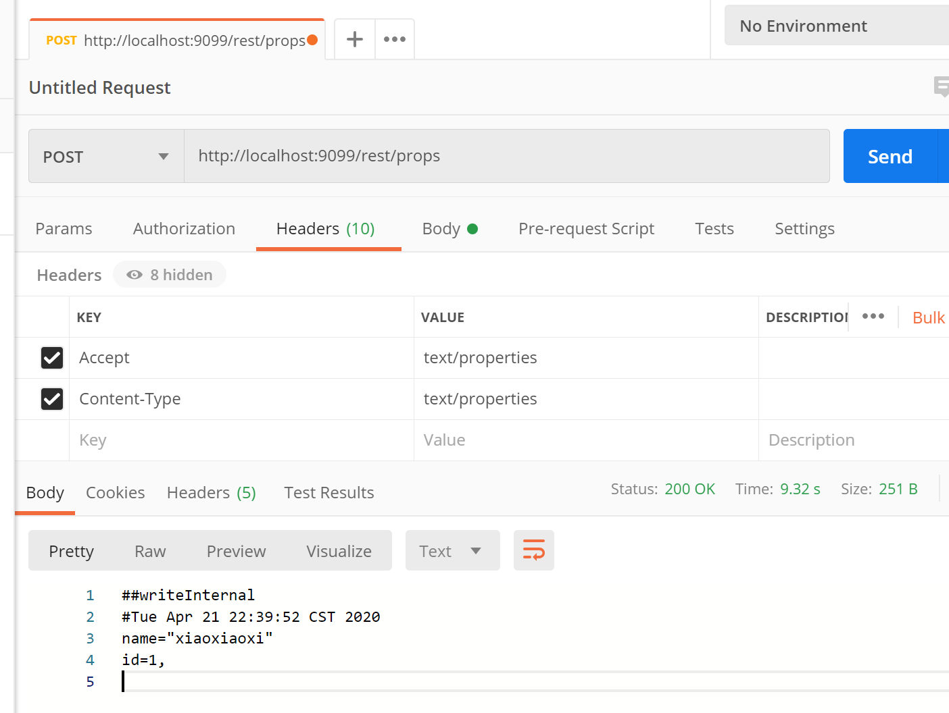
Task: Click the request URL input field
Action: pos(506,156)
